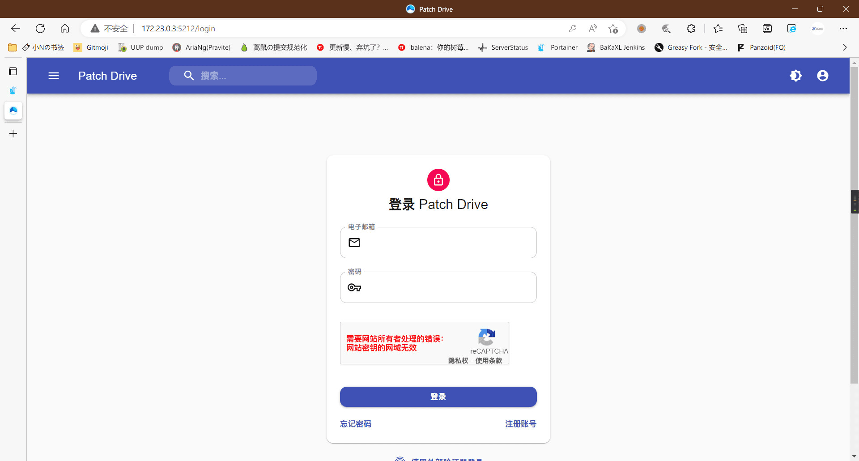This screenshot has height=461, width=859.
Task: Toggle dark mode brightness icon
Action: pos(796,76)
